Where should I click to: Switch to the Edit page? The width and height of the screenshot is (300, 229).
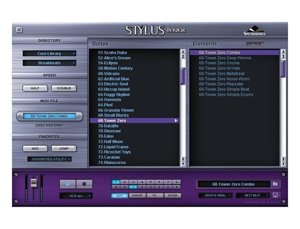point(120,196)
